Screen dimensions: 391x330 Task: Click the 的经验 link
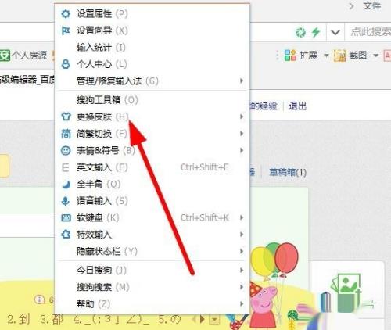264,106
